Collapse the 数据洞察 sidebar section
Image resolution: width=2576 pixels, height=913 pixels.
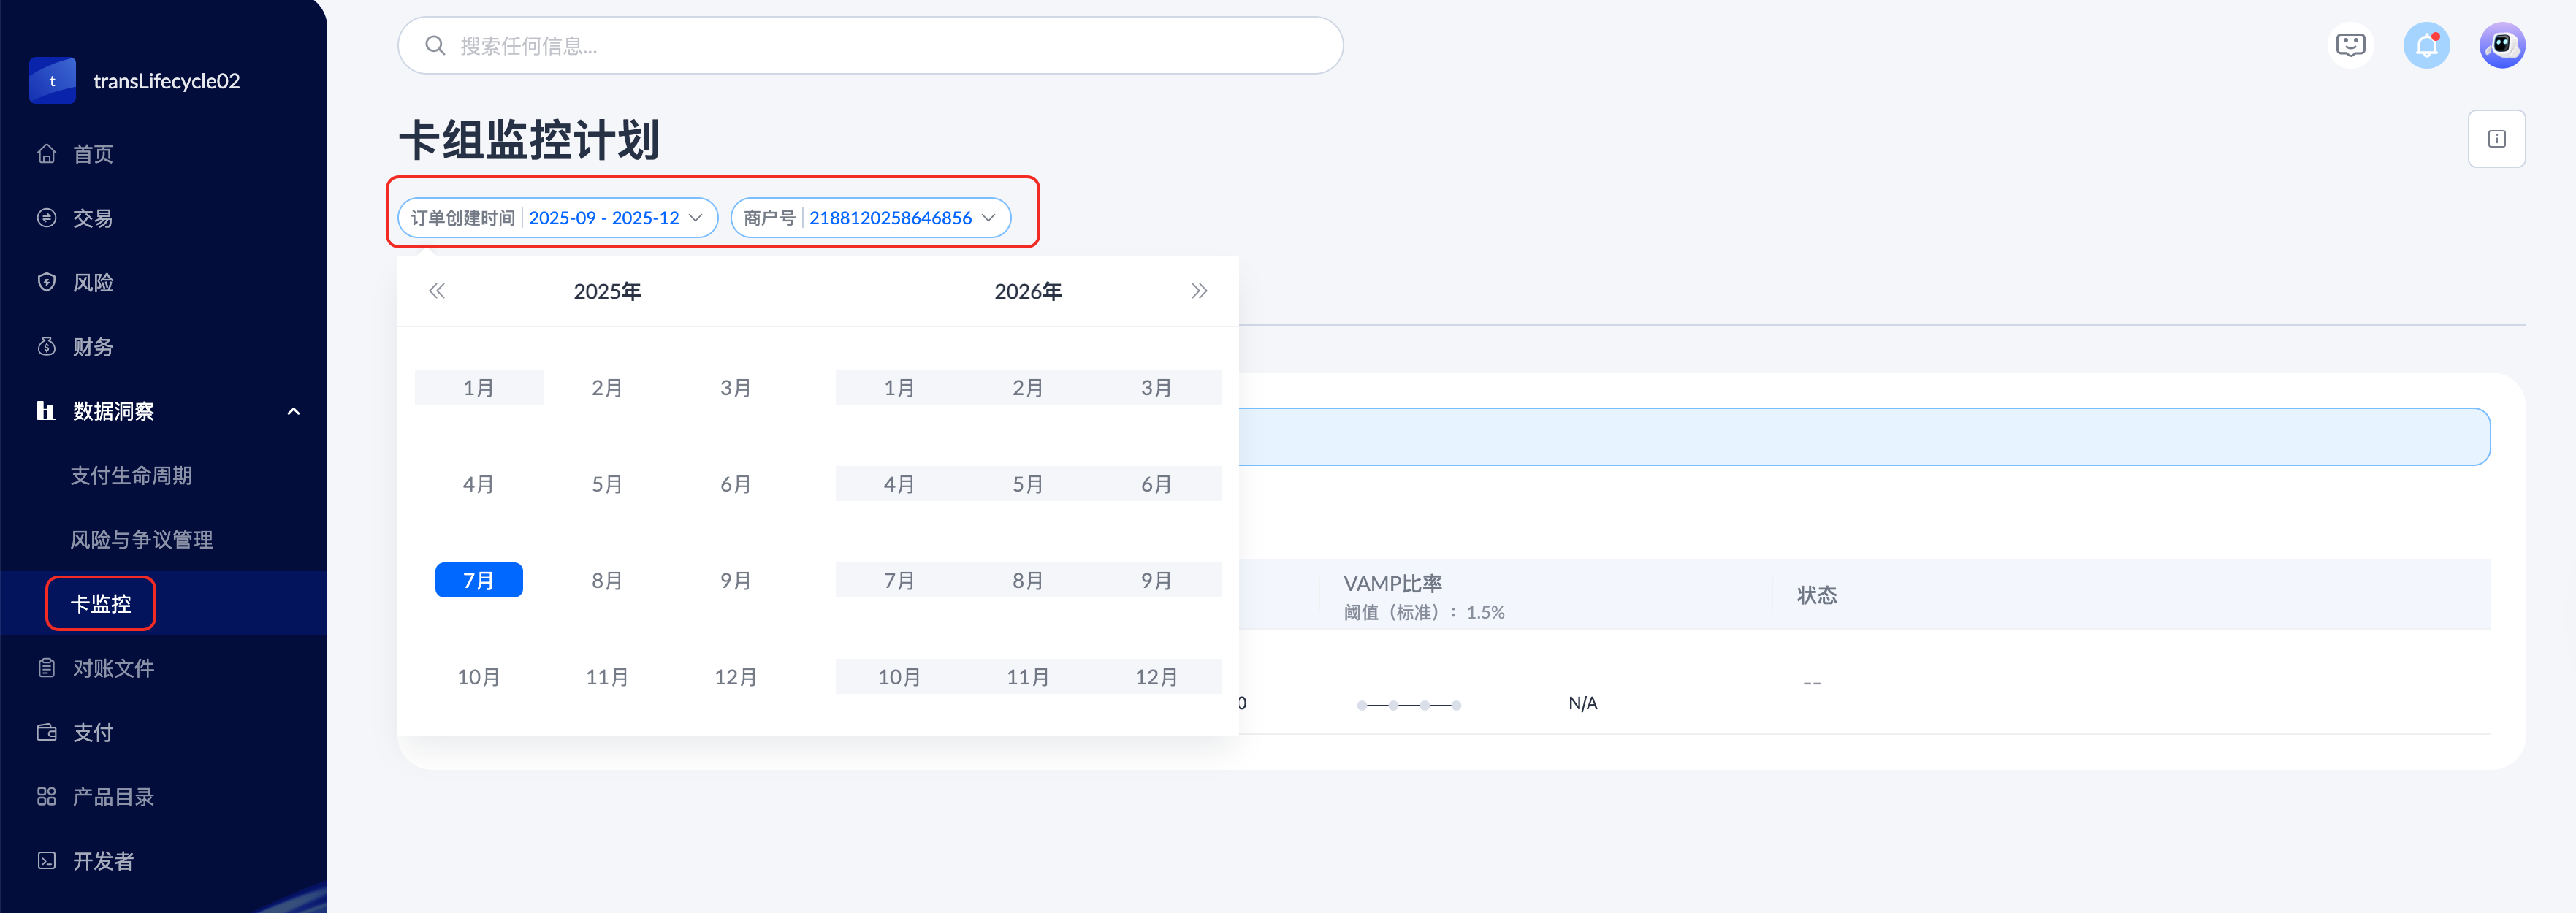[293, 411]
